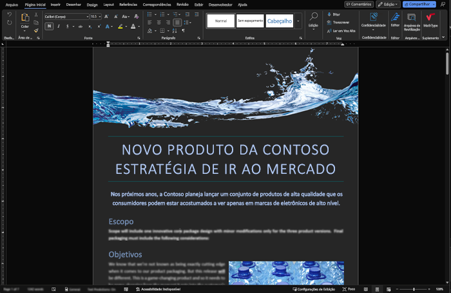Increase font size with the larger A

106,17
